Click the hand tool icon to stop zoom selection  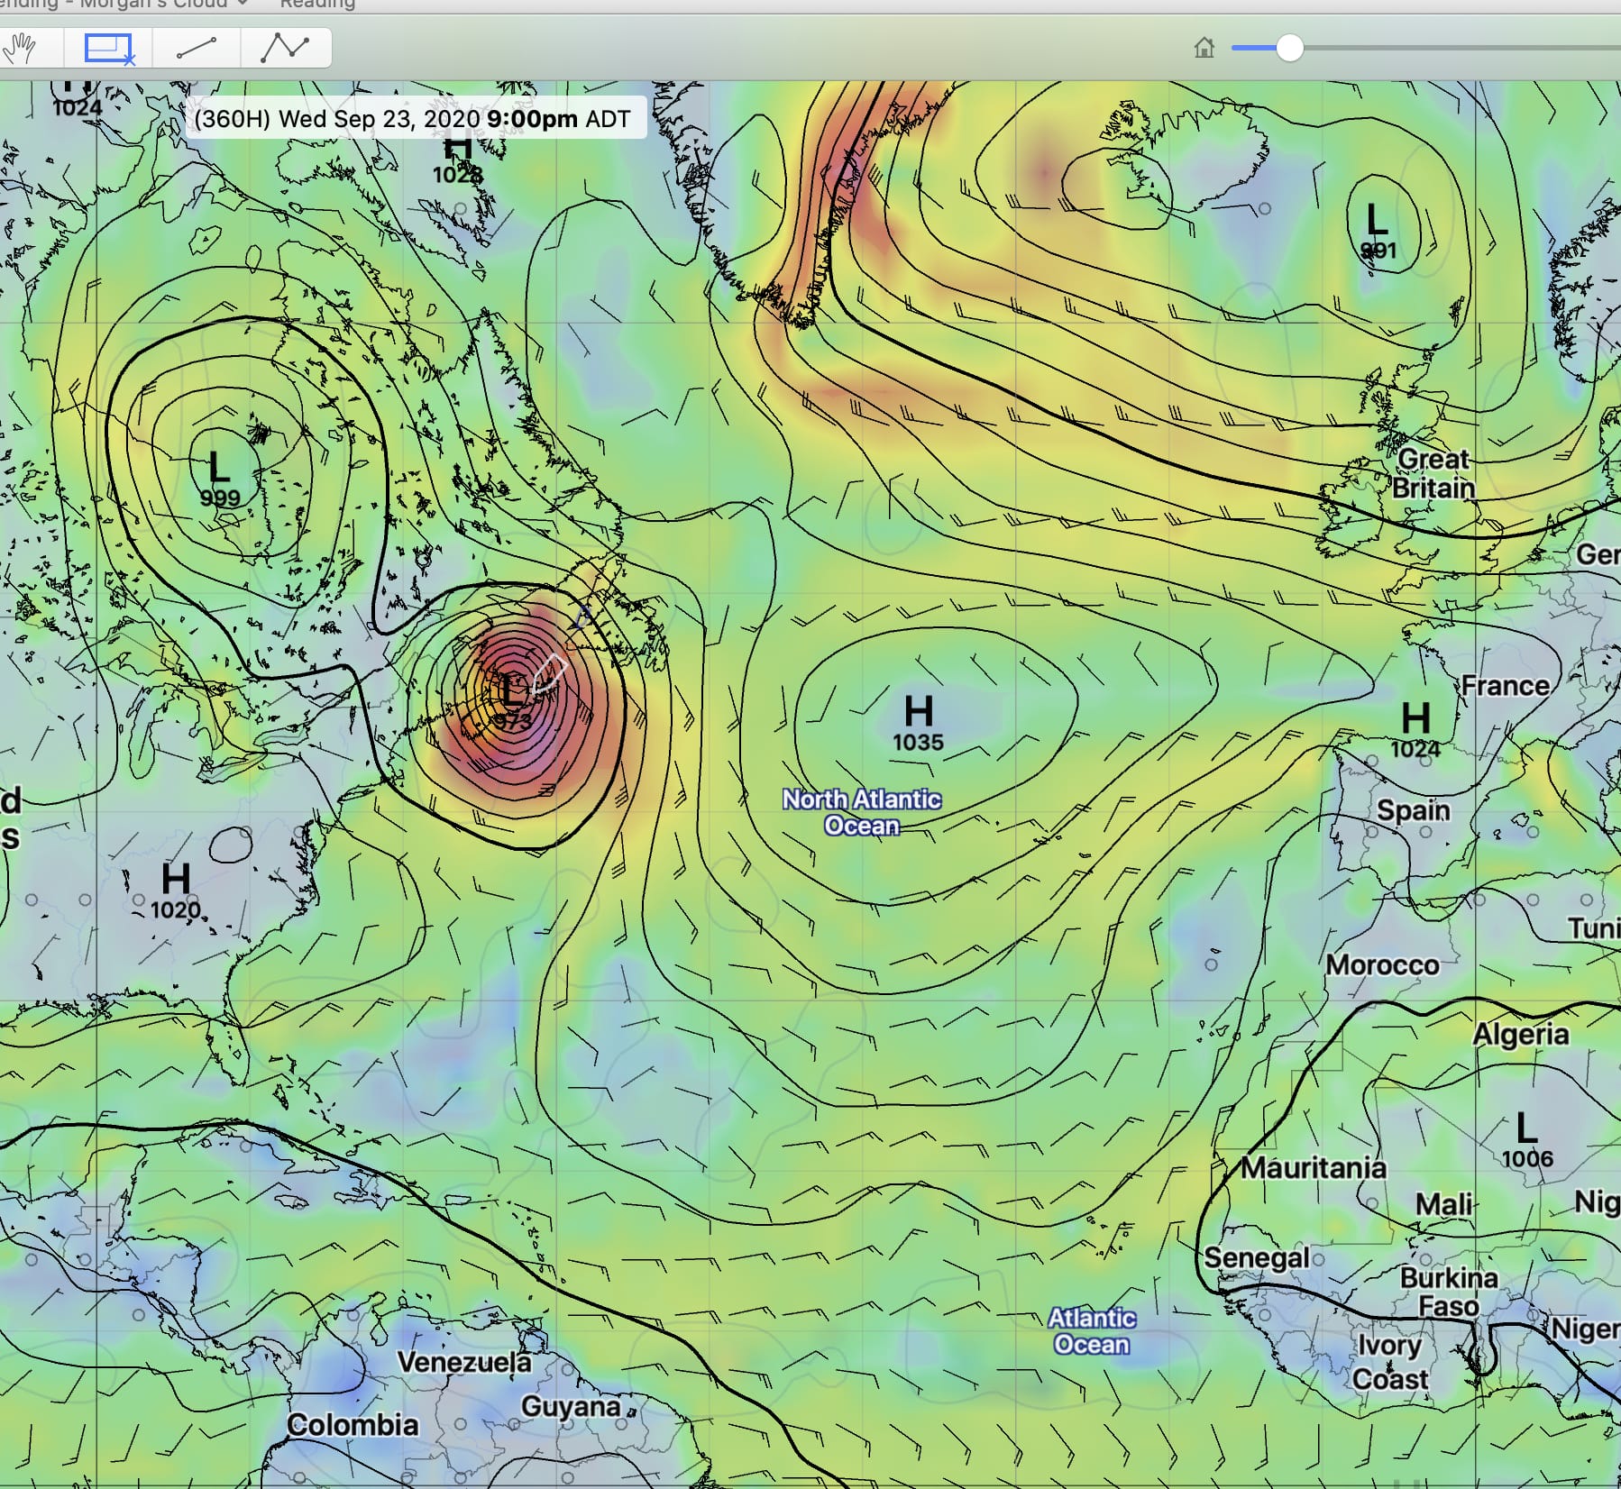(x=23, y=48)
